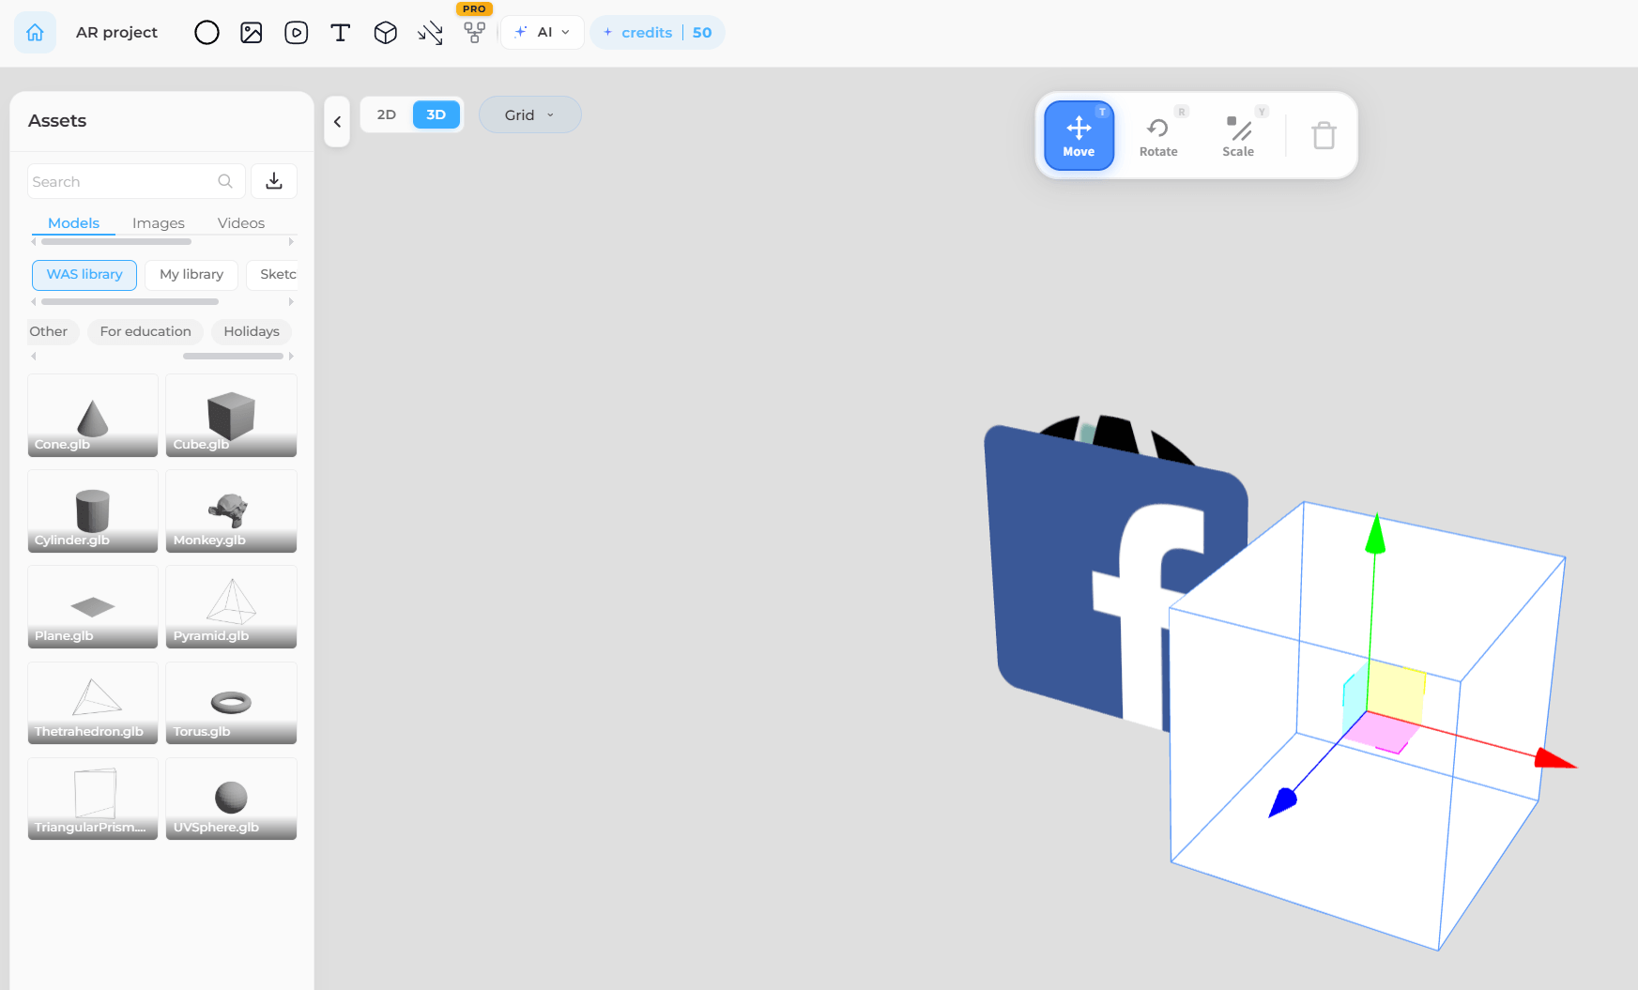This screenshot has height=990, width=1638.
Task: Select the TriangularPrism model thumbnail
Action: pyautogui.click(x=93, y=799)
